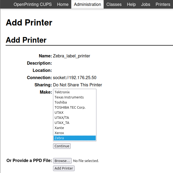Switch to the Classes tab
This screenshot has height=173, width=173.
tap(114, 4)
